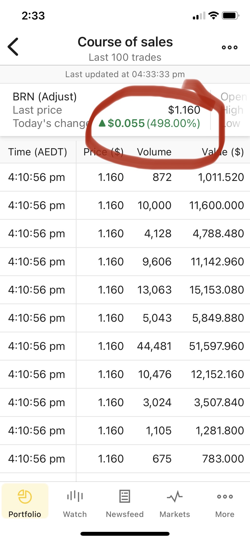Tap the battery status icon
The height and width of the screenshot is (542, 250).
pyautogui.click(x=230, y=16)
